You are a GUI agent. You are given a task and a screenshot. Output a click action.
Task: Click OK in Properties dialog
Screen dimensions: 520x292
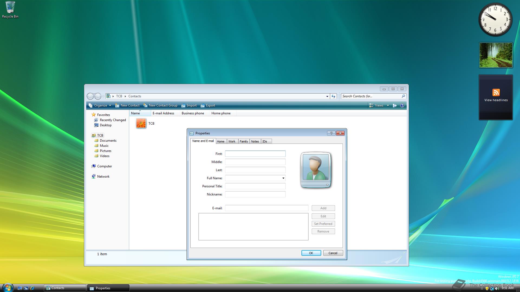tap(311, 253)
